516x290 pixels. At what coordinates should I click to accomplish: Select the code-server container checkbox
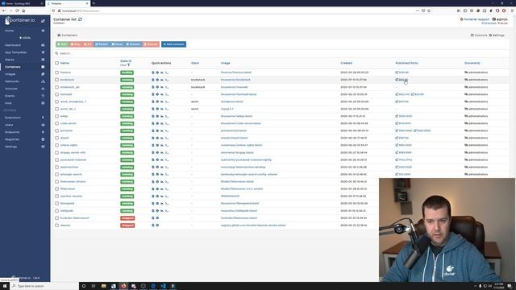[x=57, y=123]
